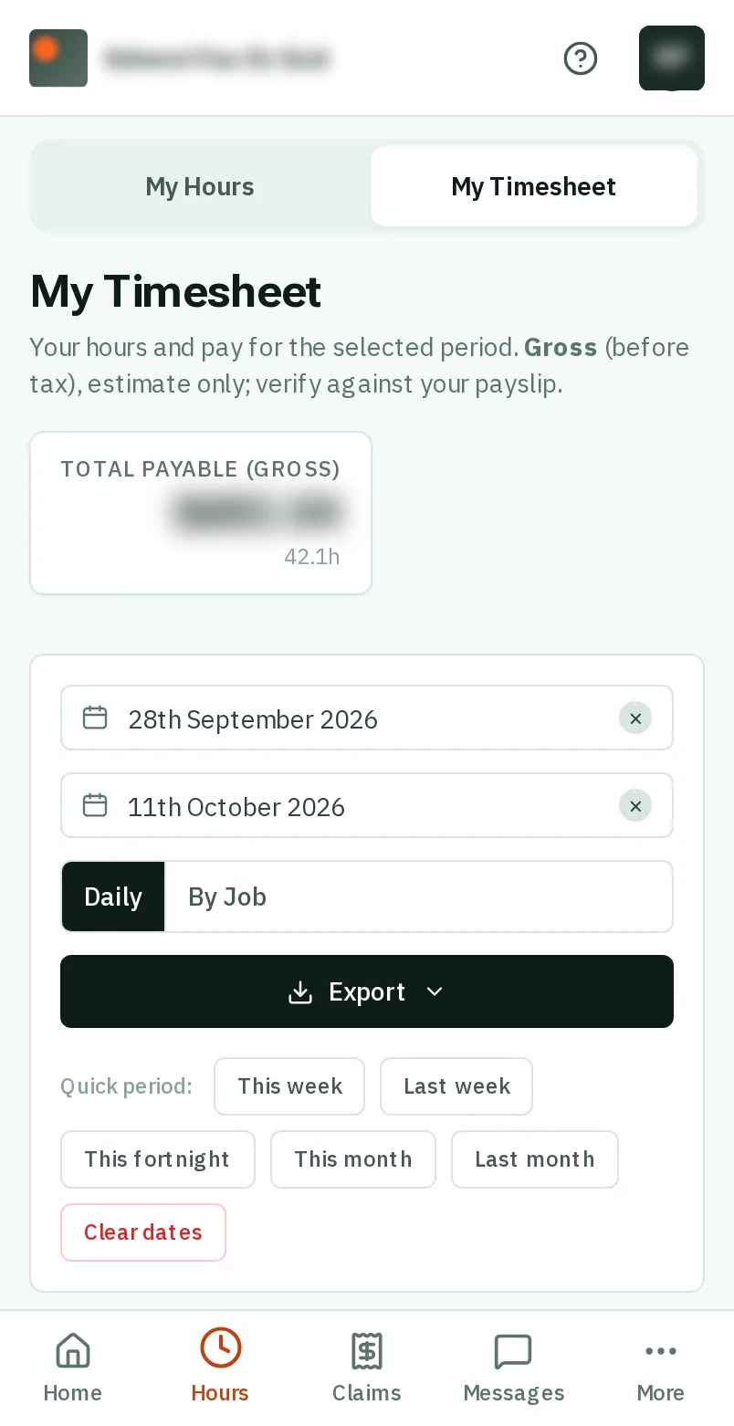Switch to the My Hours tab
Image resolution: width=734 pixels, height=1426 pixels.
tap(200, 186)
